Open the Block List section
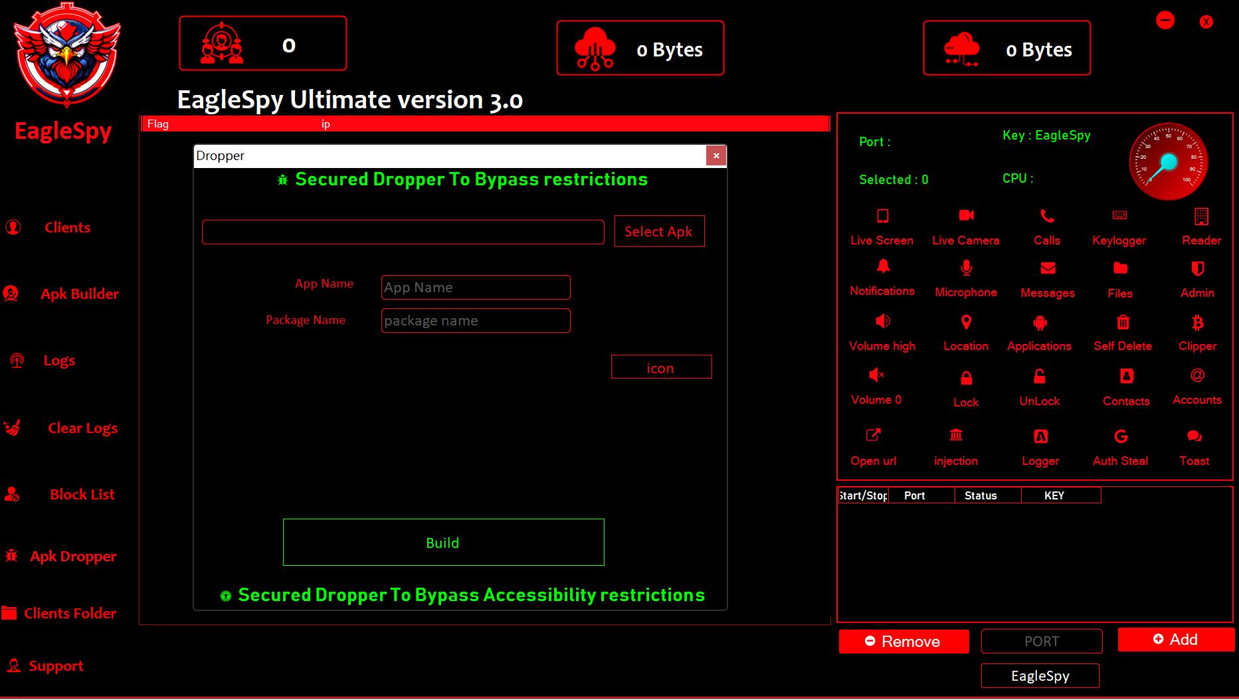The width and height of the screenshot is (1239, 700). [82, 494]
